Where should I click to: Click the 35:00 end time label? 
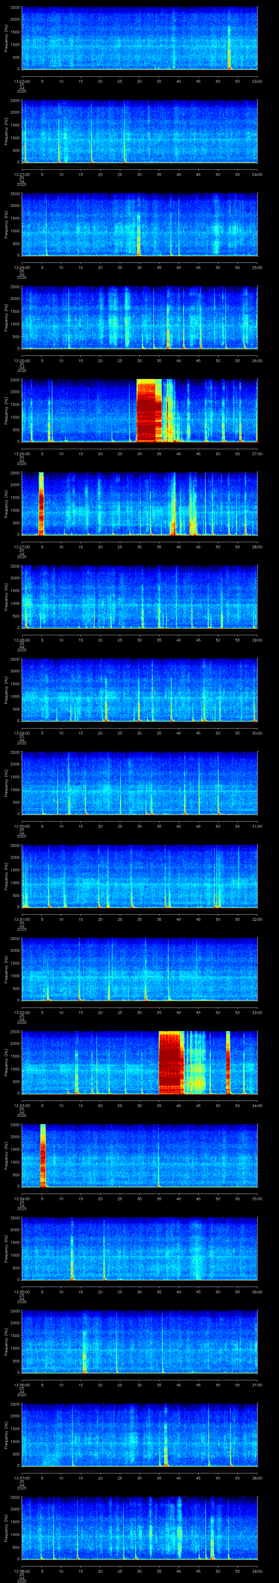pos(257,1198)
